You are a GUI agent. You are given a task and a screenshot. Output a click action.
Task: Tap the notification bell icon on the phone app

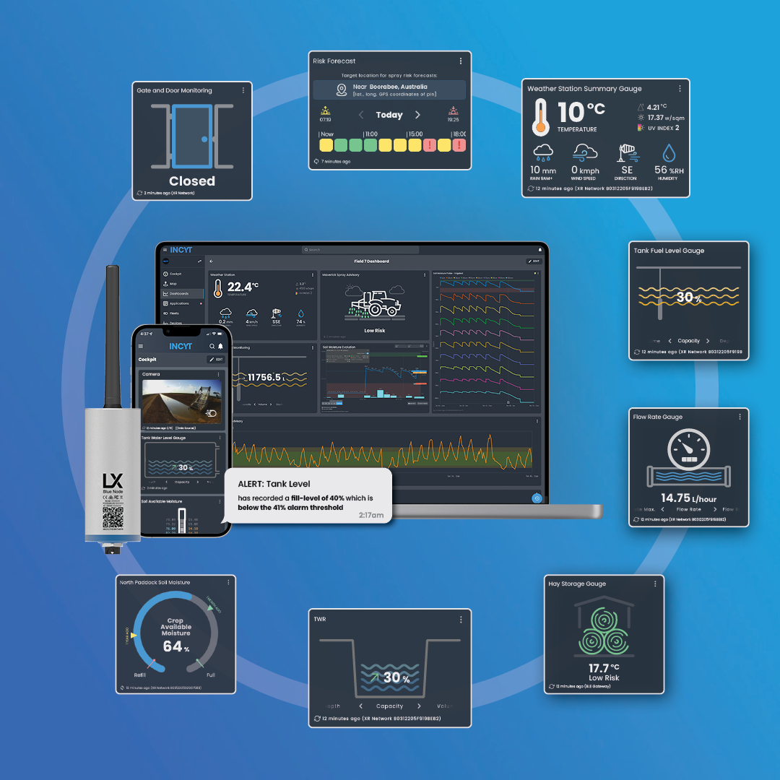(x=220, y=347)
